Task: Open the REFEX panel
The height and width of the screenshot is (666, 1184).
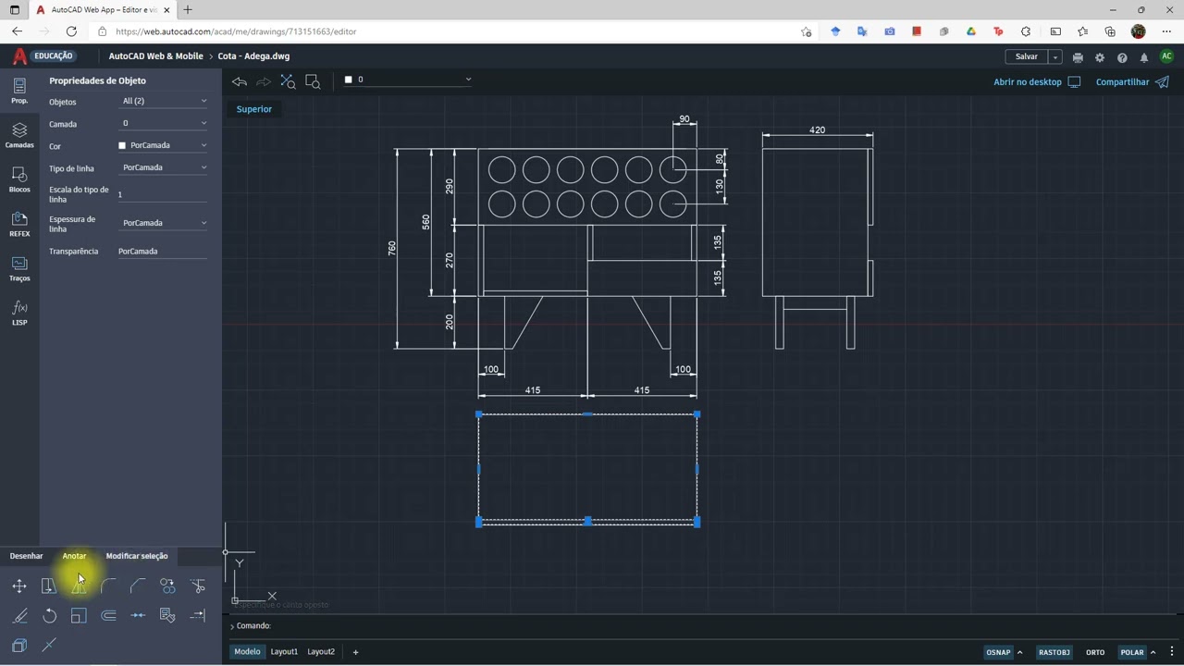Action: 19,224
